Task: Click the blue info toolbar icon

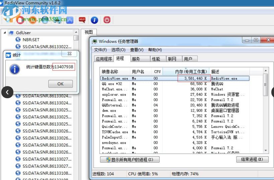Action: click(x=94, y=20)
